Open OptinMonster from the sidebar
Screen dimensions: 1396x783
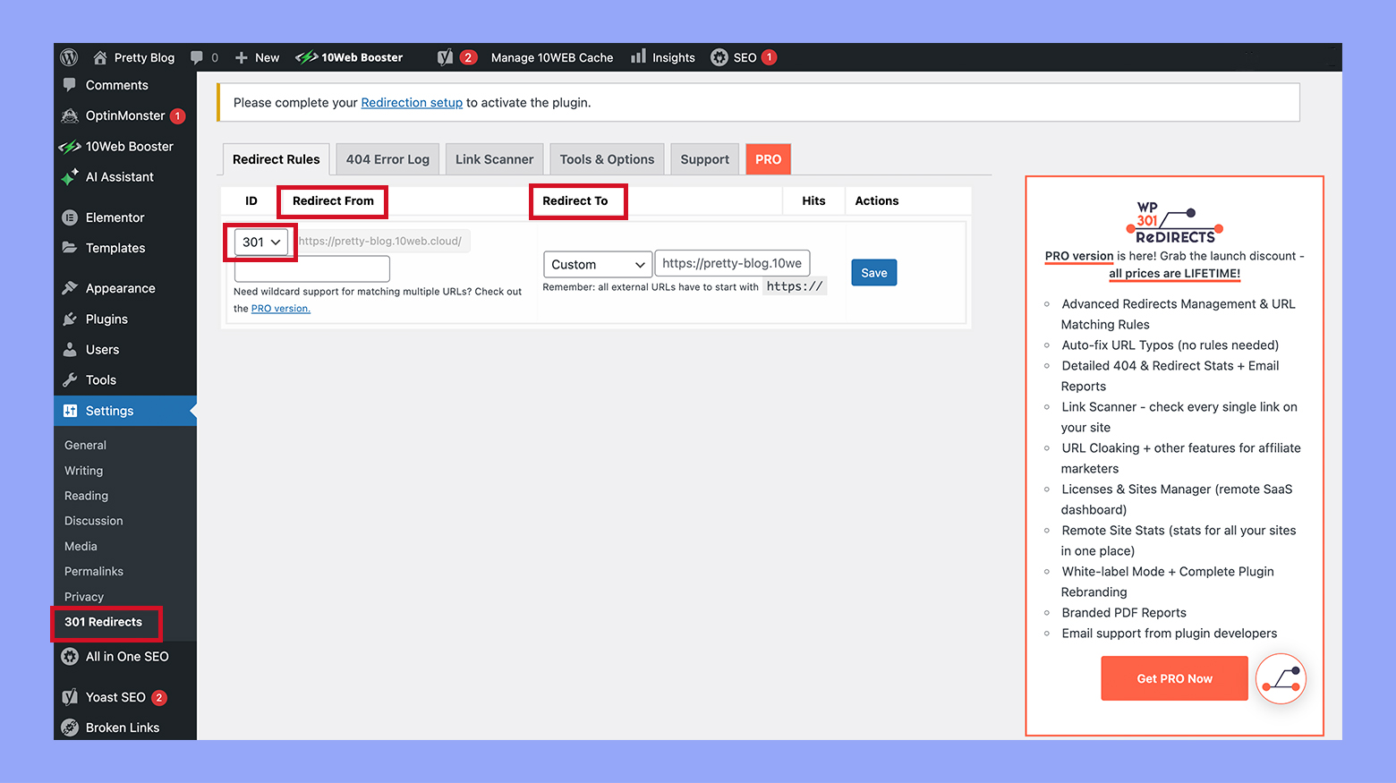pos(124,115)
